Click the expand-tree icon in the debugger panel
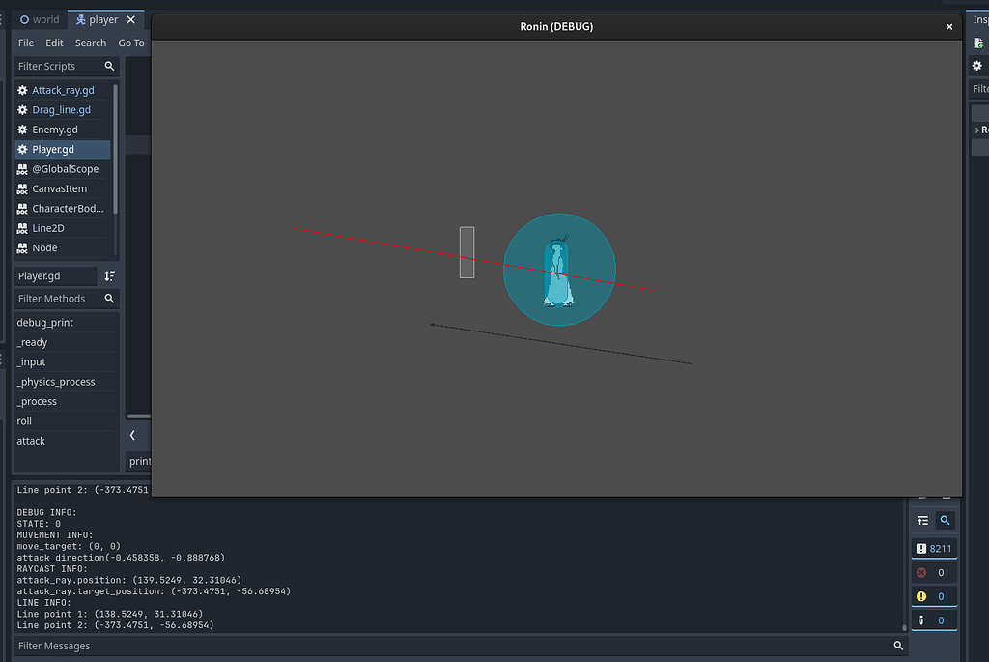The width and height of the screenshot is (989, 662). tap(922, 520)
